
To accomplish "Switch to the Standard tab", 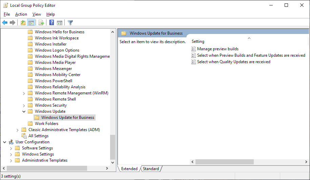I will tap(151, 169).
